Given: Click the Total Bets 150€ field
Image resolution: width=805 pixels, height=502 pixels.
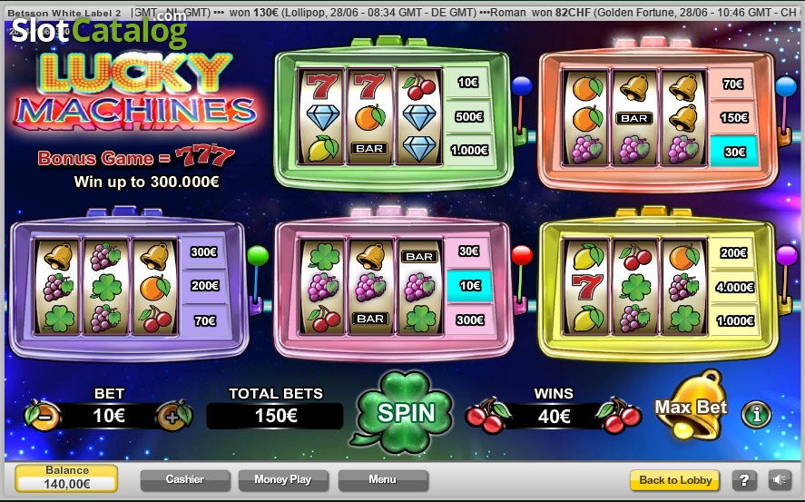Looking at the screenshot, I should 275,415.
